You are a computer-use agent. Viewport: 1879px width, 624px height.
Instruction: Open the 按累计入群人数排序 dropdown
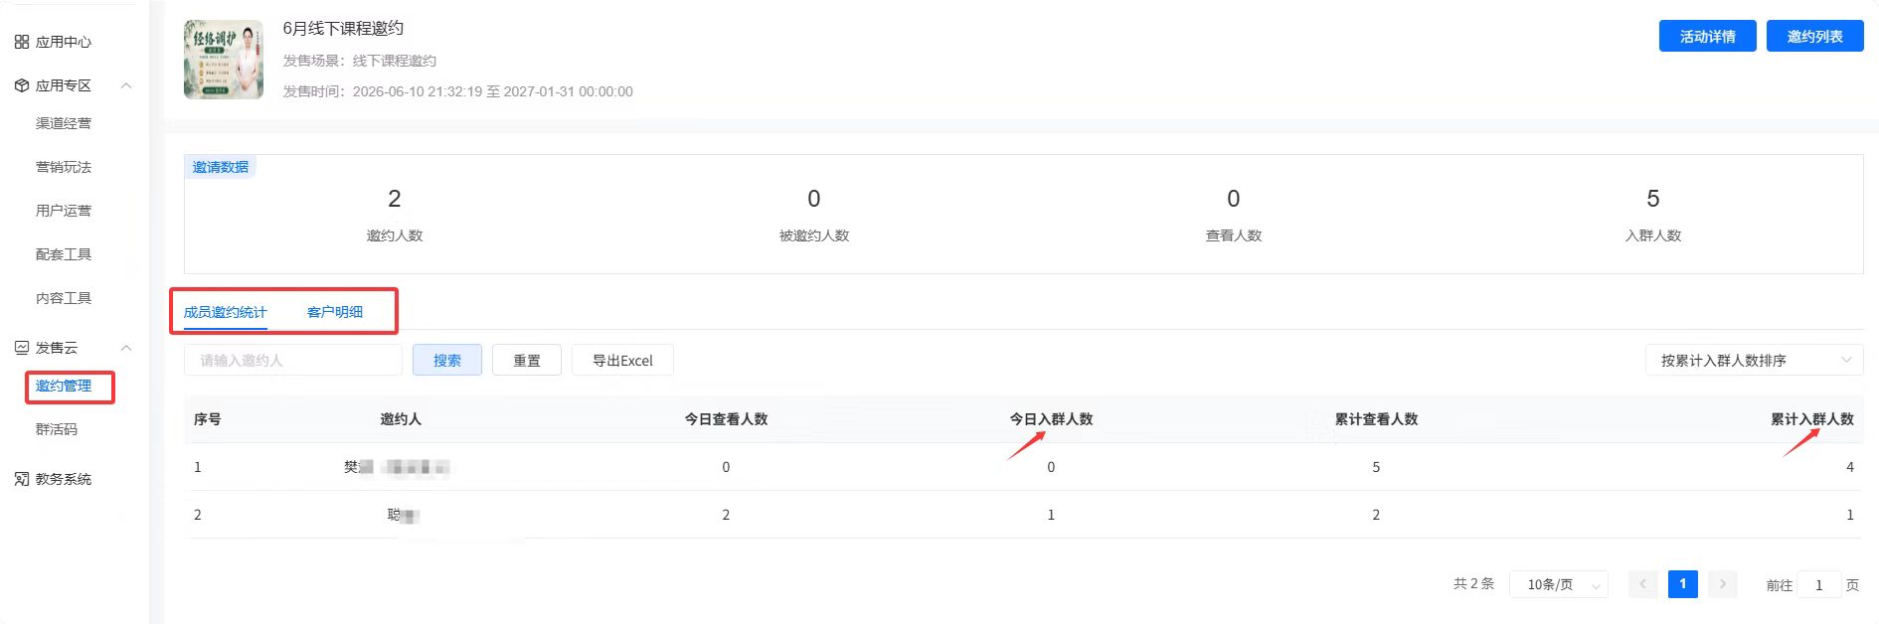click(x=1755, y=360)
